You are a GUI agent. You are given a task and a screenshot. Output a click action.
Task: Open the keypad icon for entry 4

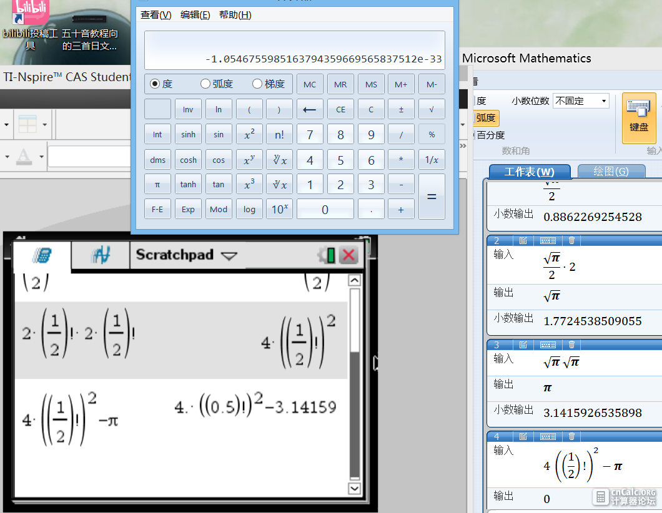(548, 436)
